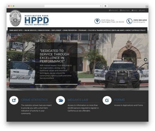Click the slide progress bar under caption
The width and height of the screenshot is (155, 131).
(x=56, y=84)
